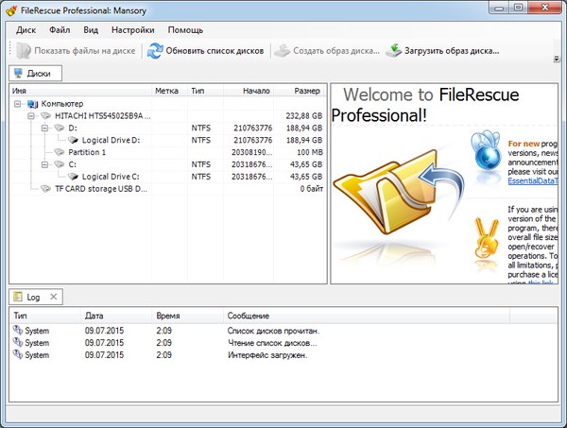Screen dimensions: 567x428
Task: Open the Настройки menu
Action: pos(135,29)
